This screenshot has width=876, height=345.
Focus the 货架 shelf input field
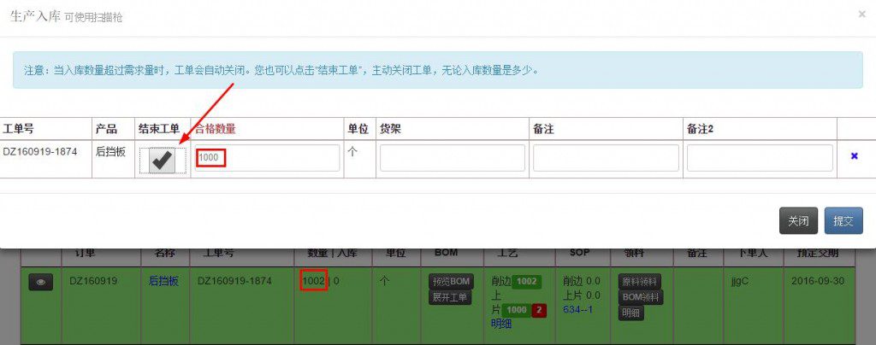coord(452,158)
